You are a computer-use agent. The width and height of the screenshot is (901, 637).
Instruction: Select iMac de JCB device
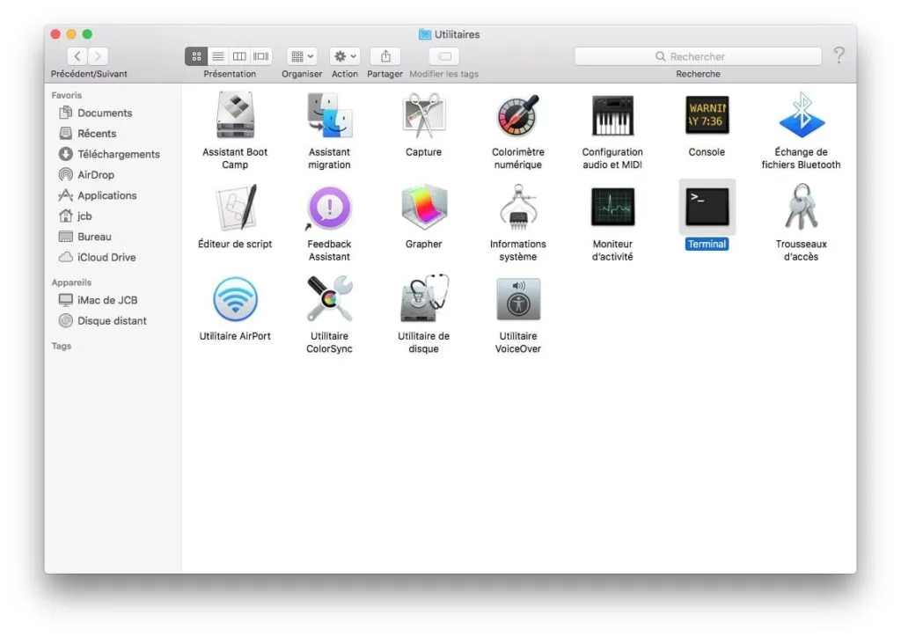coord(98,300)
